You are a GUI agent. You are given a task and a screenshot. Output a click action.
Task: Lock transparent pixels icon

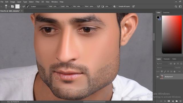162,72
